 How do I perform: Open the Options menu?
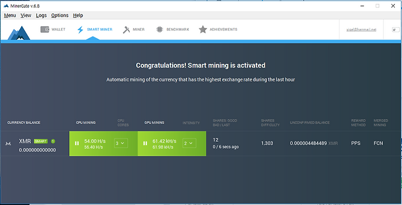coord(60,16)
